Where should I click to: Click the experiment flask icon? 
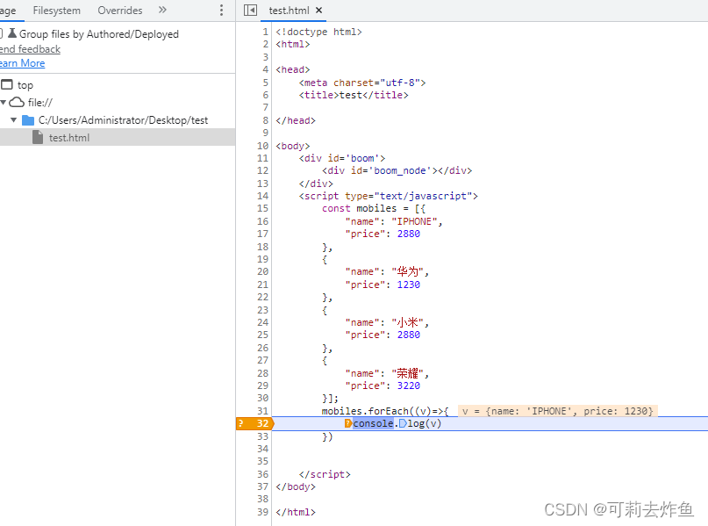[x=12, y=33]
